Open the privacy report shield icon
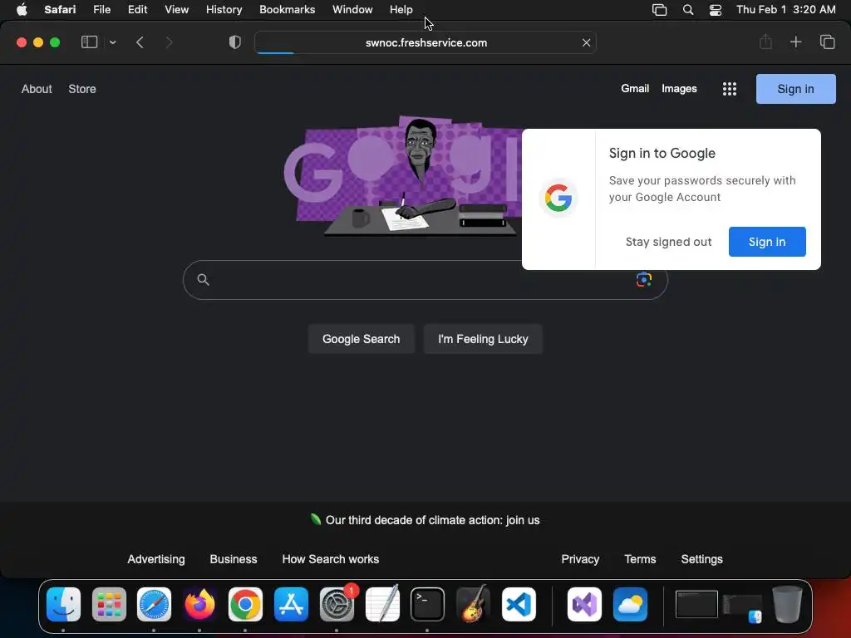851x638 pixels. pos(235,42)
